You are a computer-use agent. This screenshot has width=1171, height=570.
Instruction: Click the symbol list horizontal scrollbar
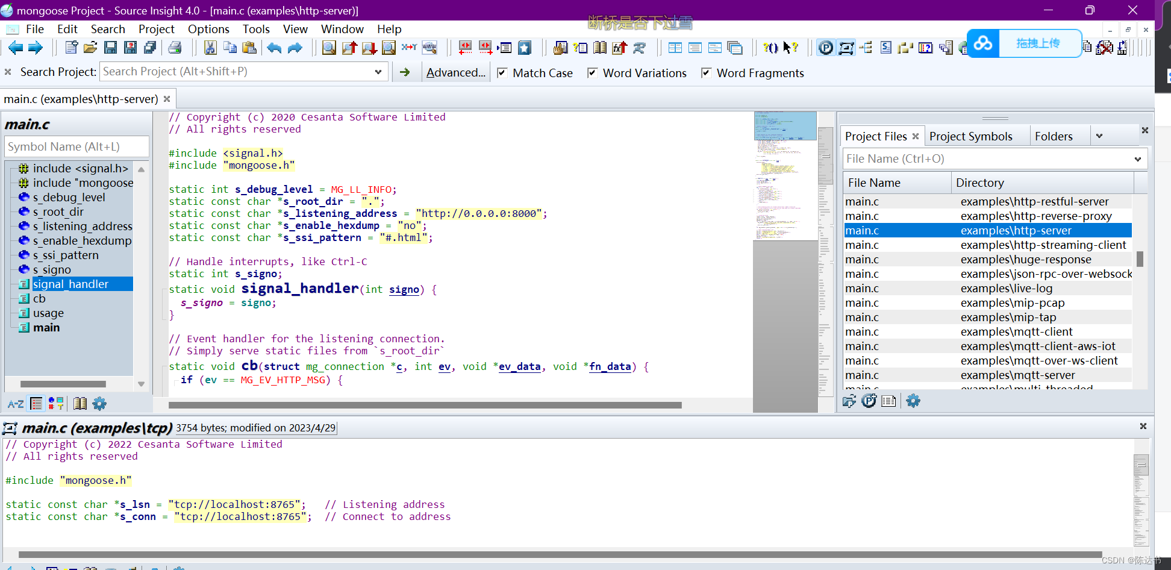point(63,384)
